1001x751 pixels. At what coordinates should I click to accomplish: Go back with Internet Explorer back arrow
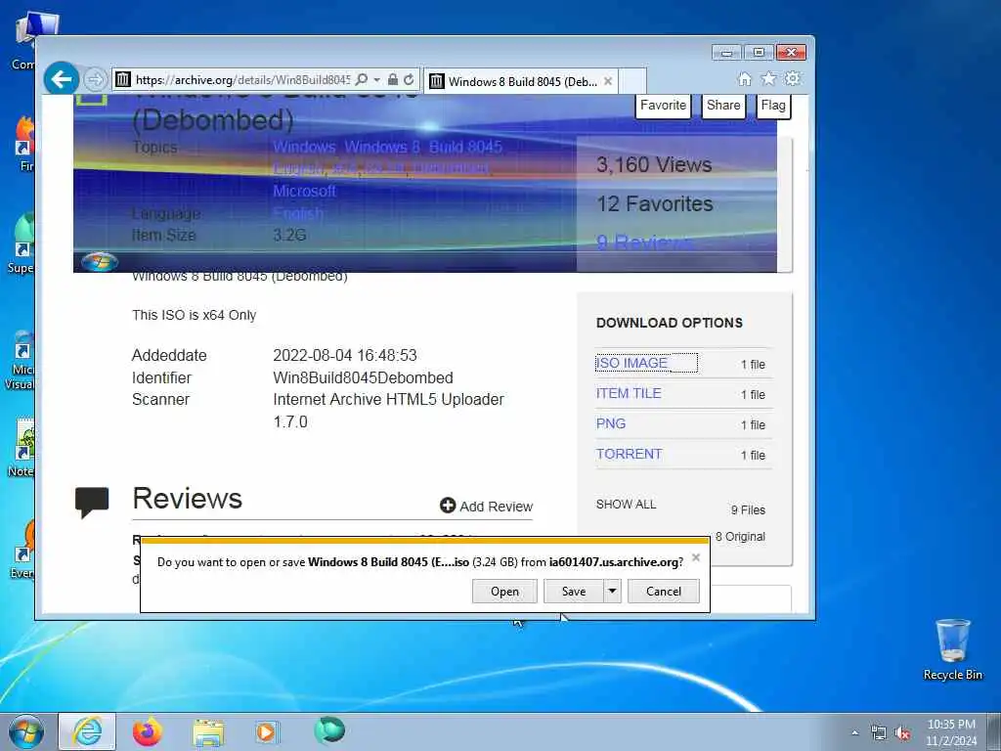pyautogui.click(x=62, y=79)
